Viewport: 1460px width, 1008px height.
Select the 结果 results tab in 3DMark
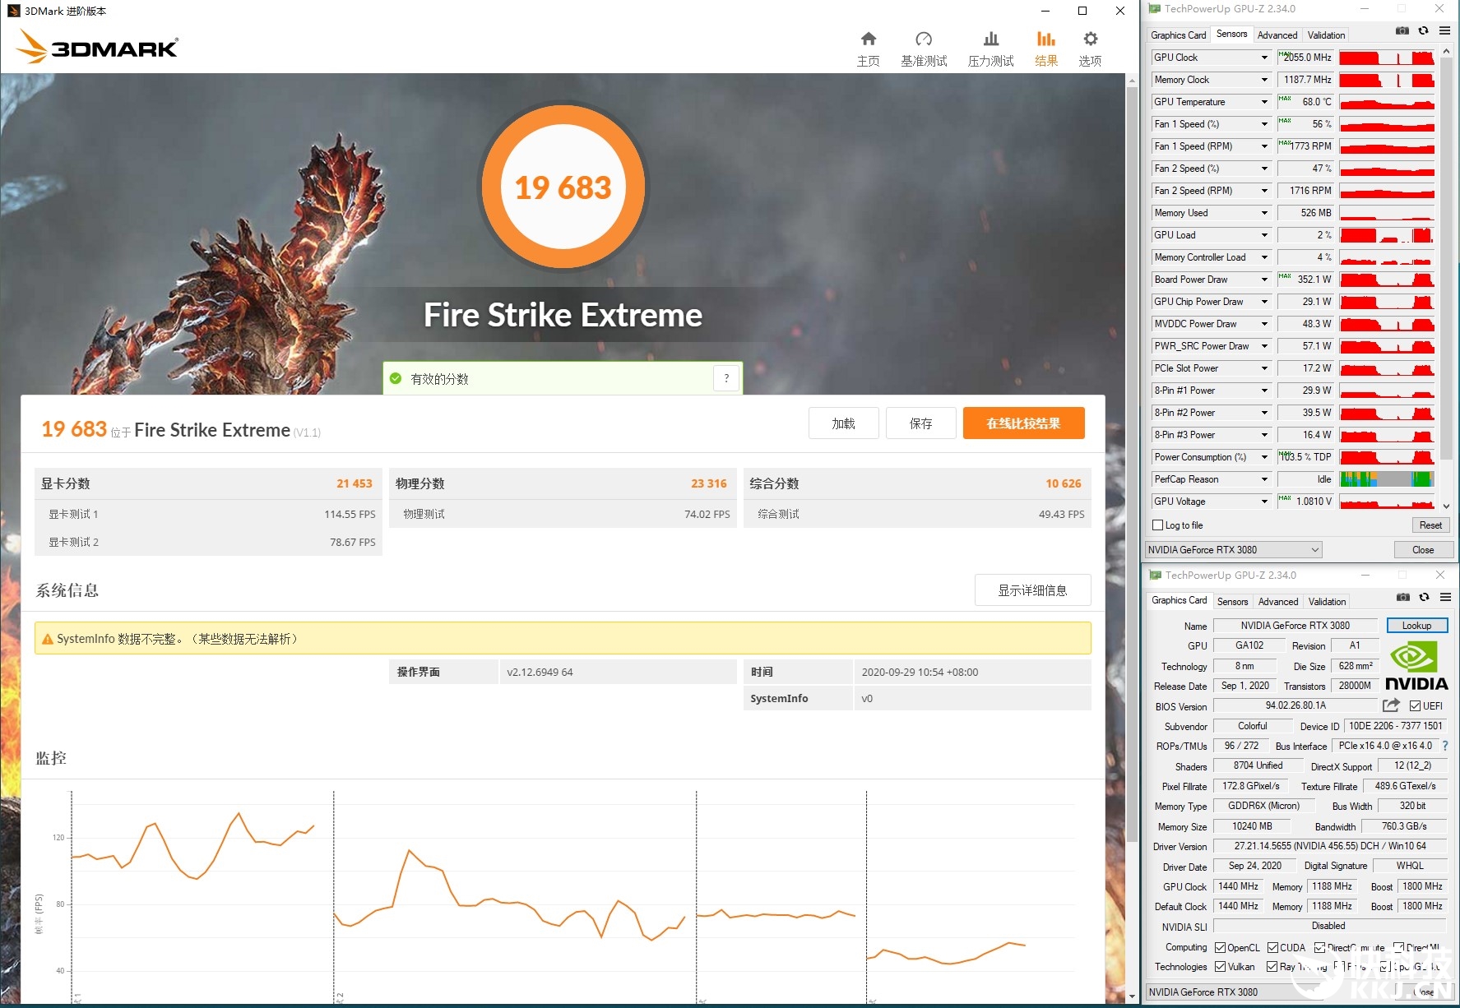click(x=1045, y=48)
